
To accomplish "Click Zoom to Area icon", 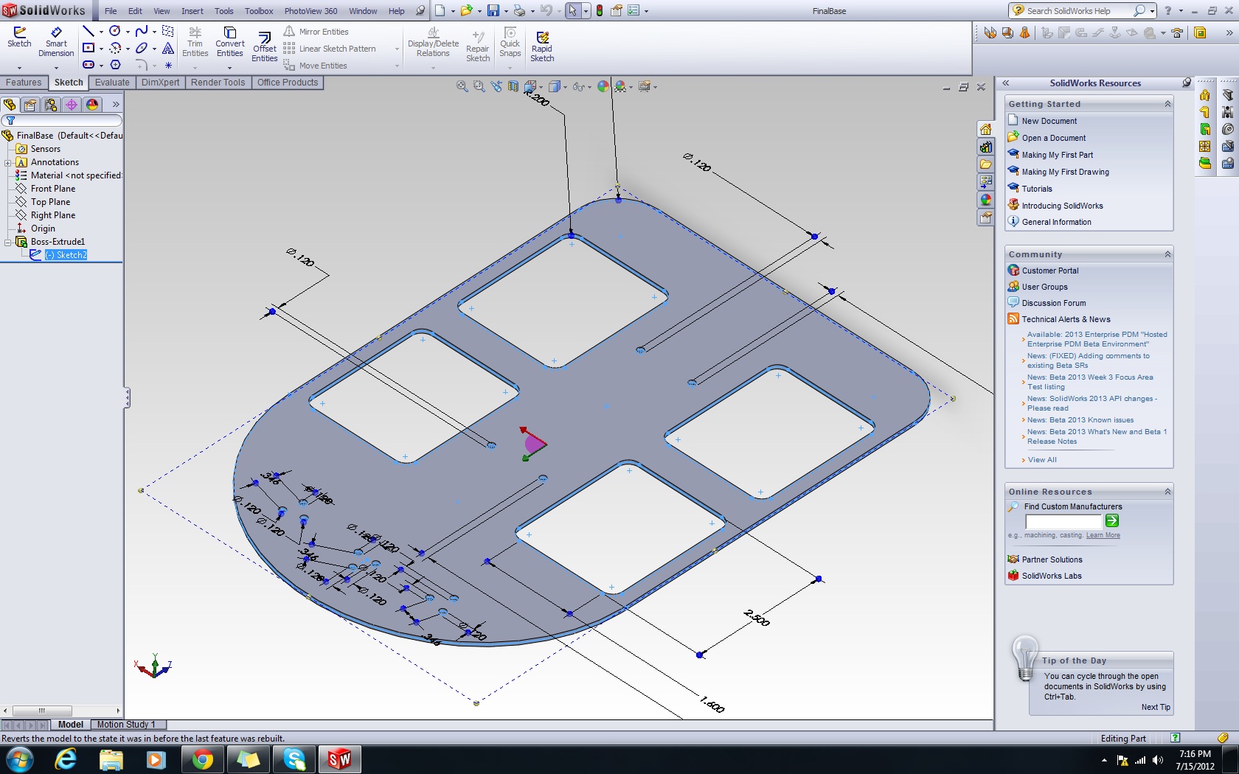I will [479, 86].
